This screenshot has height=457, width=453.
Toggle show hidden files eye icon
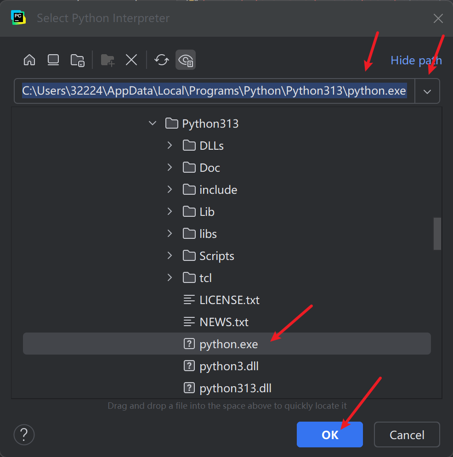pyautogui.click(x=186, y=60)
